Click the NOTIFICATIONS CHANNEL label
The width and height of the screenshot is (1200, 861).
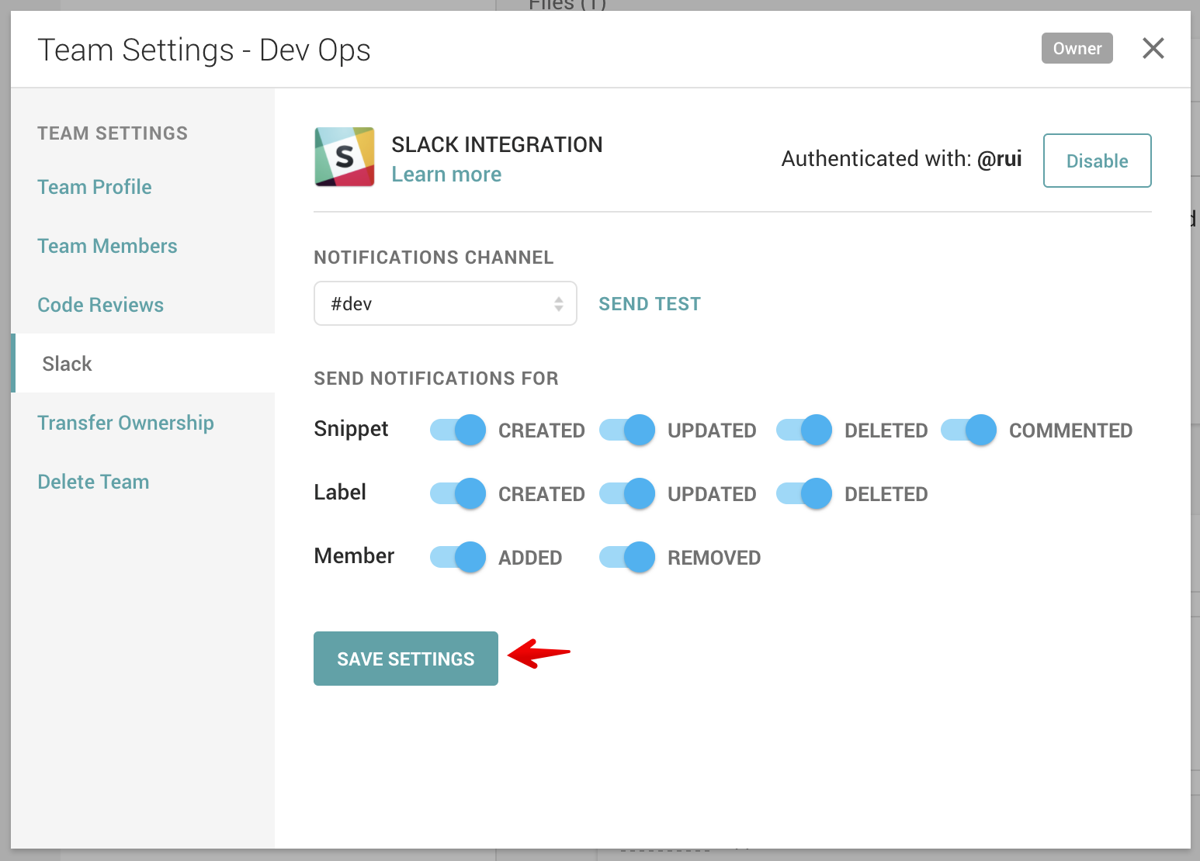click(x=434, y=258)
